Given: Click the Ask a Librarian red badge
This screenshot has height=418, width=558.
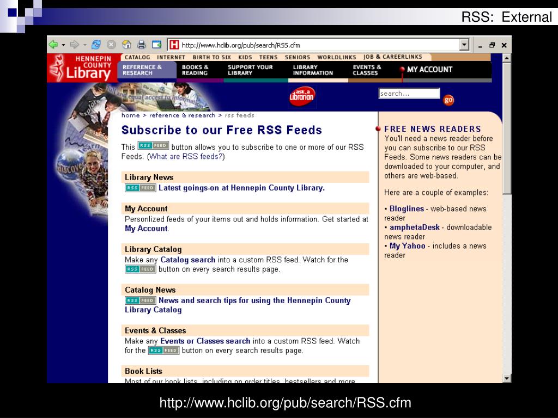Looking at the screenshot, I should pyautogui.click(x=302, y=96).
